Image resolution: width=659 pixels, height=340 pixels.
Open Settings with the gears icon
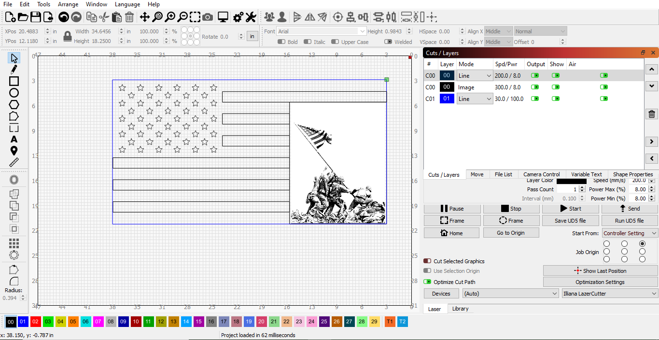[238, 17]
